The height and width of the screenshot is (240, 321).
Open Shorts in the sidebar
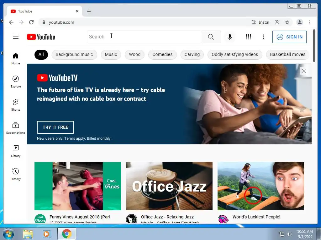pos(16,105)
